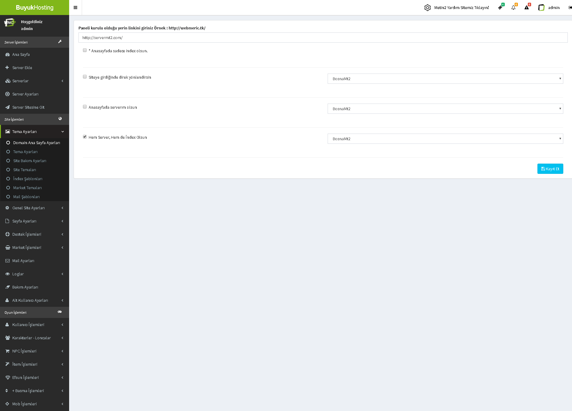Viewport: 572px width, 411px height.
Task: Click the gamepad icon in Oyun İşlemleri
Action: tap(60, 312)
